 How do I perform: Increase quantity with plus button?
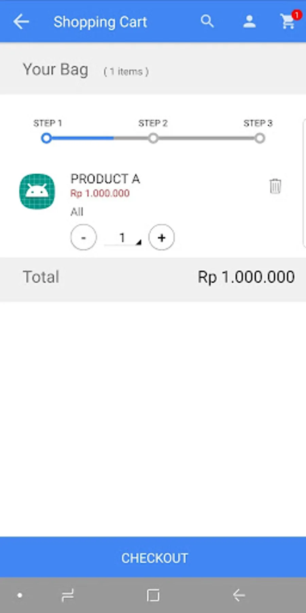[x=161, y=237]
